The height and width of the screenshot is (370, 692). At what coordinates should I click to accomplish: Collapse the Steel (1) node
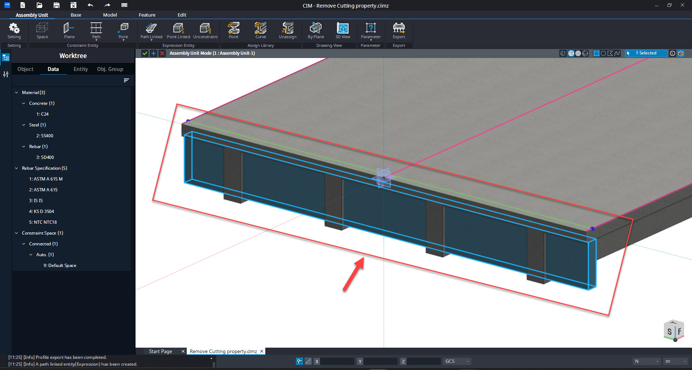[24, 125]
